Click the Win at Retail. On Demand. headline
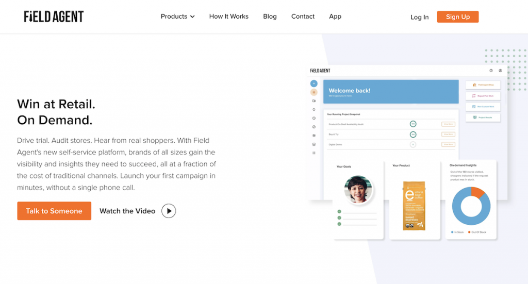This screenshot has width=528, height=284. point(56,112)
